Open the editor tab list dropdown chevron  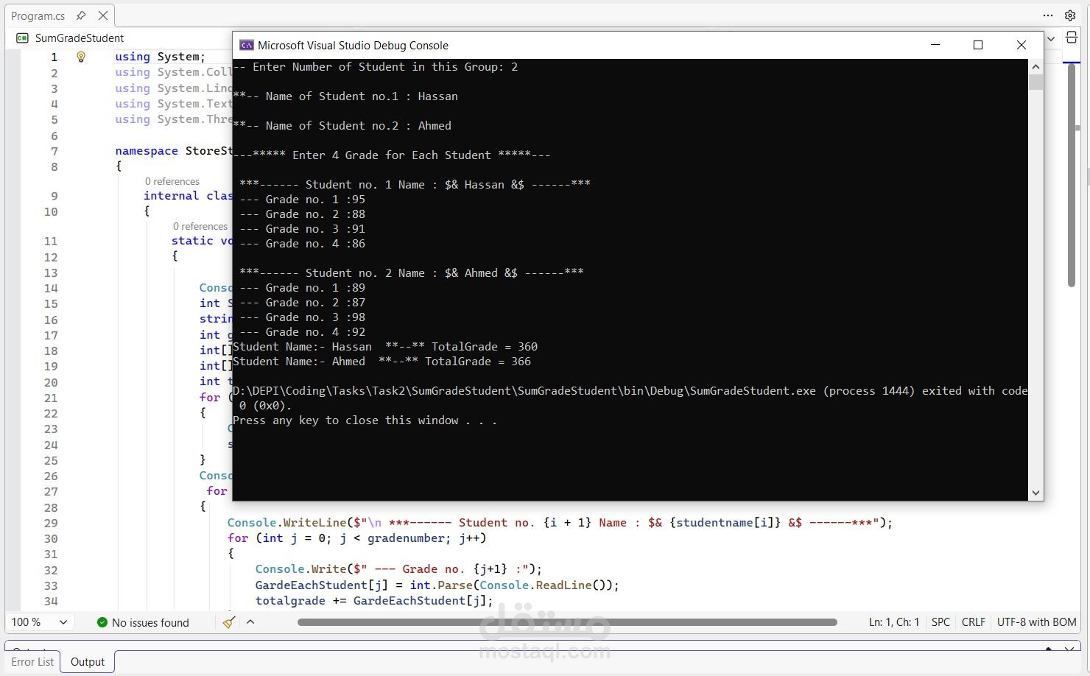pyautogui.click(x=1050, y=39)
